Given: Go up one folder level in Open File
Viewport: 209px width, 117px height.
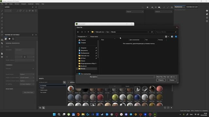Looking at the screenshot, I should click(x=88, y=32).
